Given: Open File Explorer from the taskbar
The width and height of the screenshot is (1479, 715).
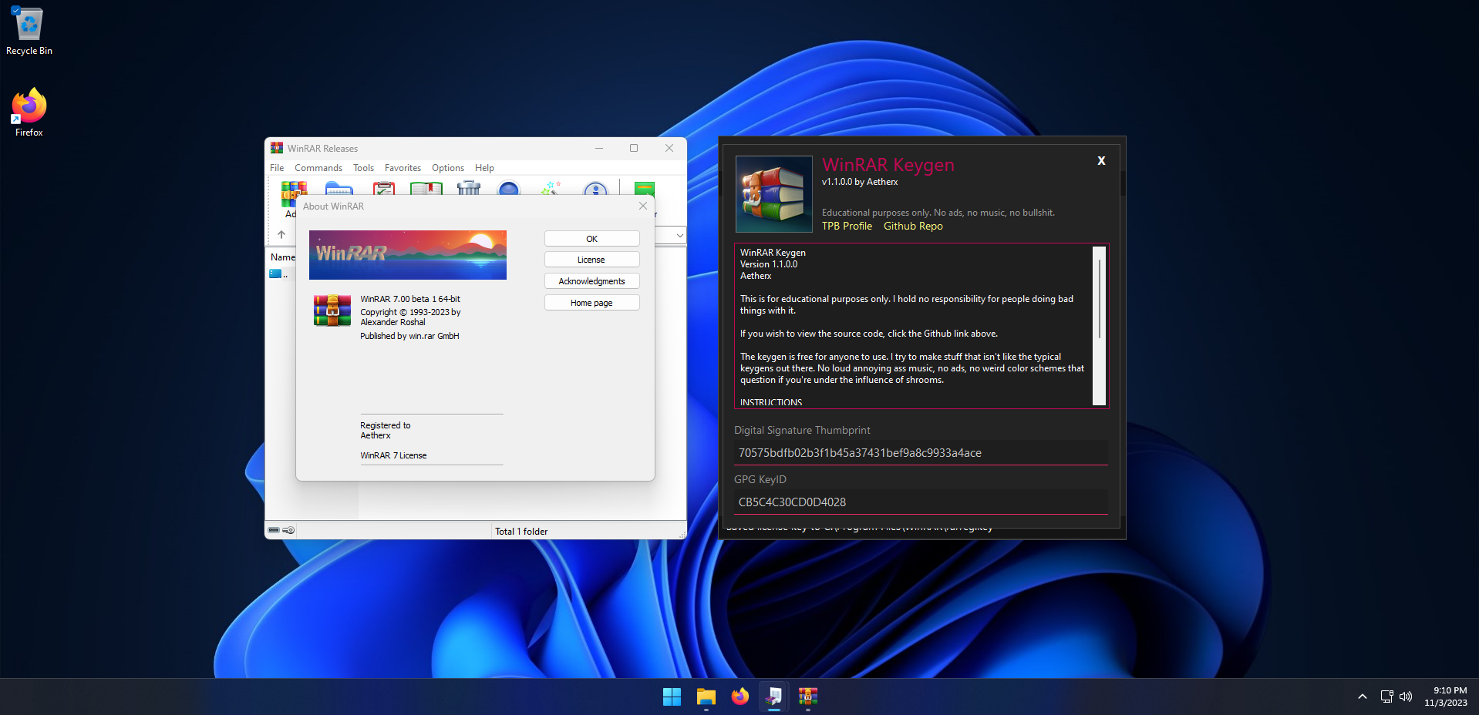Looking at the screenshot, I should (706, 697).
